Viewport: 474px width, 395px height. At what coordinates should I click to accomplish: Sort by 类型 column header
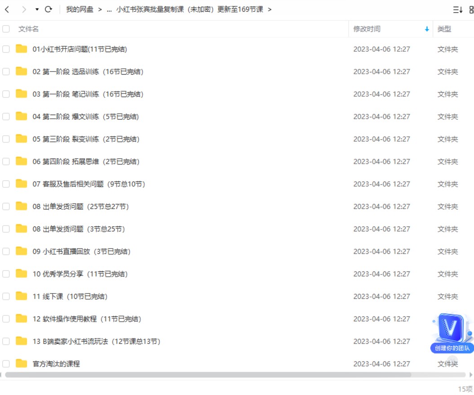[444, 29]
